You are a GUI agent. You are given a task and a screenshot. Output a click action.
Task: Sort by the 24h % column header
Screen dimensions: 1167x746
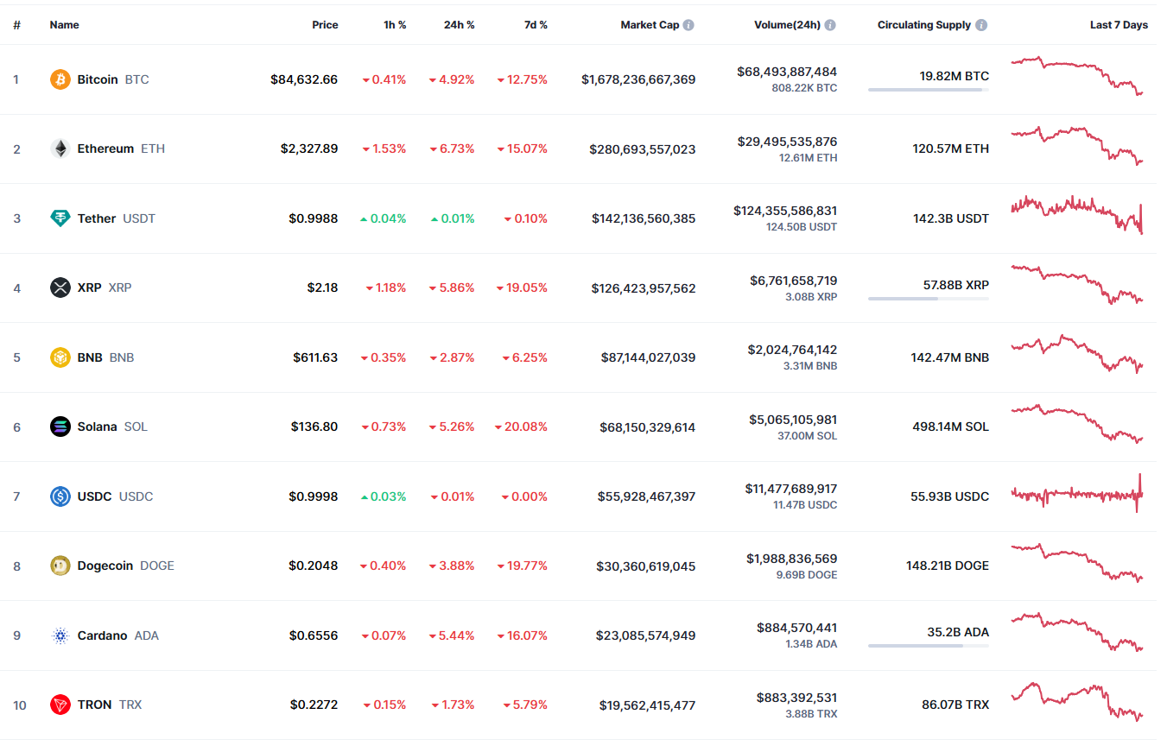(459, 25)
